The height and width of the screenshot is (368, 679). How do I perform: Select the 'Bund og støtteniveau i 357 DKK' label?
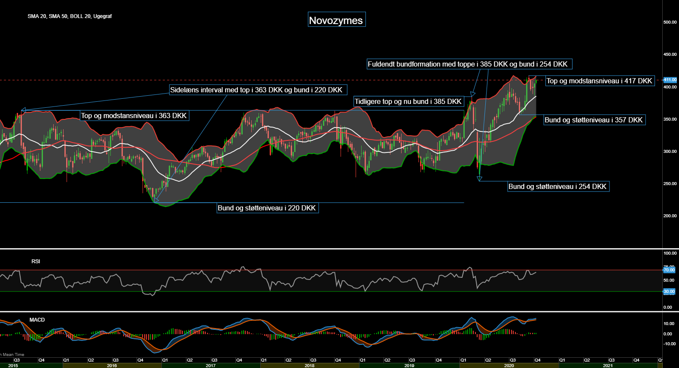tap(594, 120)
